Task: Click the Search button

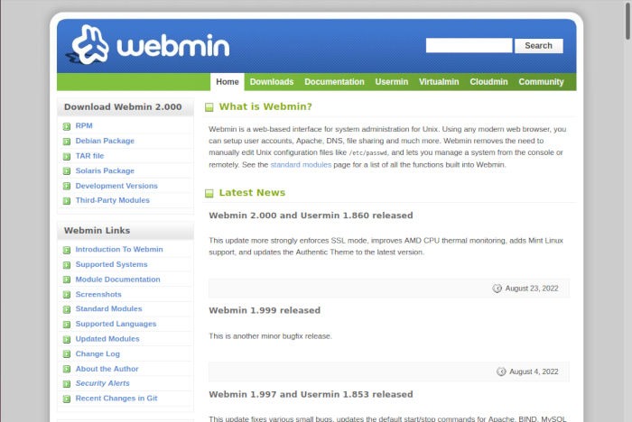Action: point(538,45)
